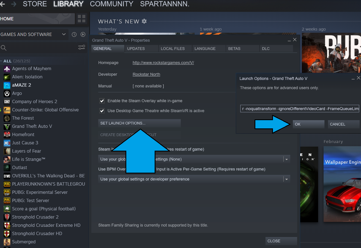Click the Layers of Fear icon
Viewport: 361px width, 248px height.
(x=7, y=151)
